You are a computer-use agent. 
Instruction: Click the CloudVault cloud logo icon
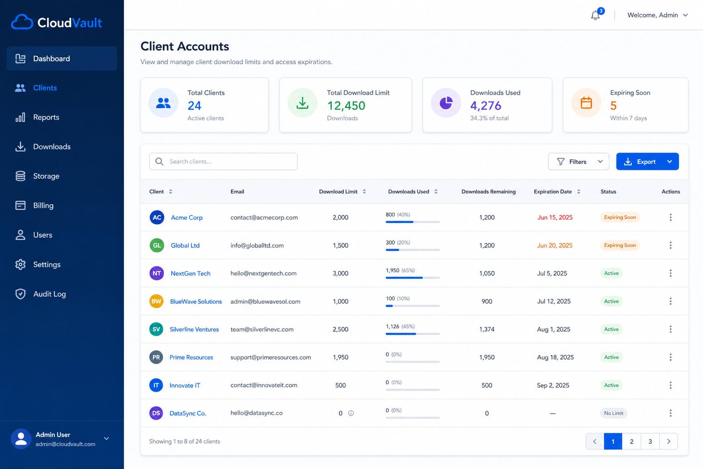pyautogui.click(x=22, y=22)
